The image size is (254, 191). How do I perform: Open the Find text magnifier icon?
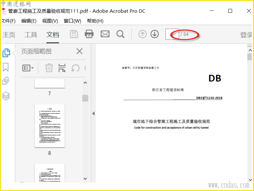point(120,34)
